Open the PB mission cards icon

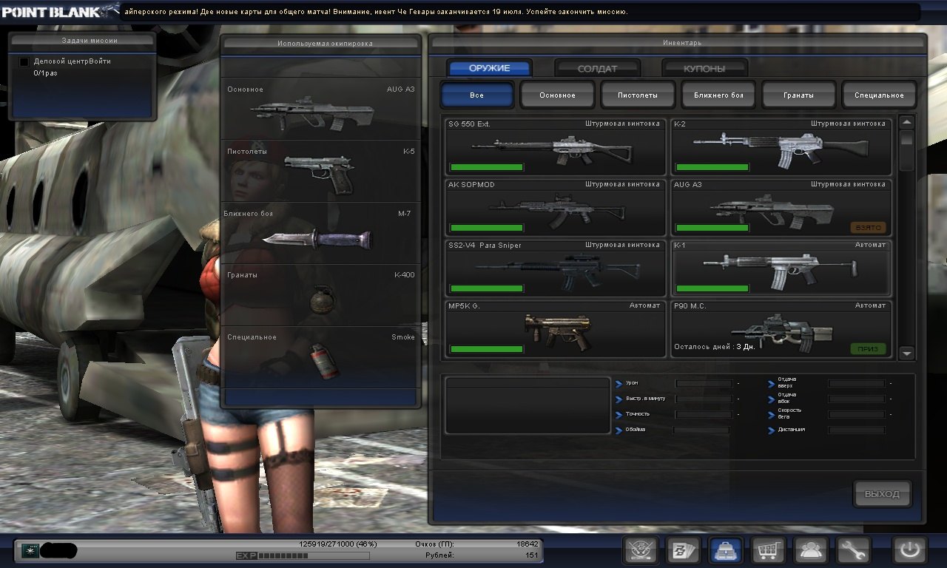click(x=683, y=550)
